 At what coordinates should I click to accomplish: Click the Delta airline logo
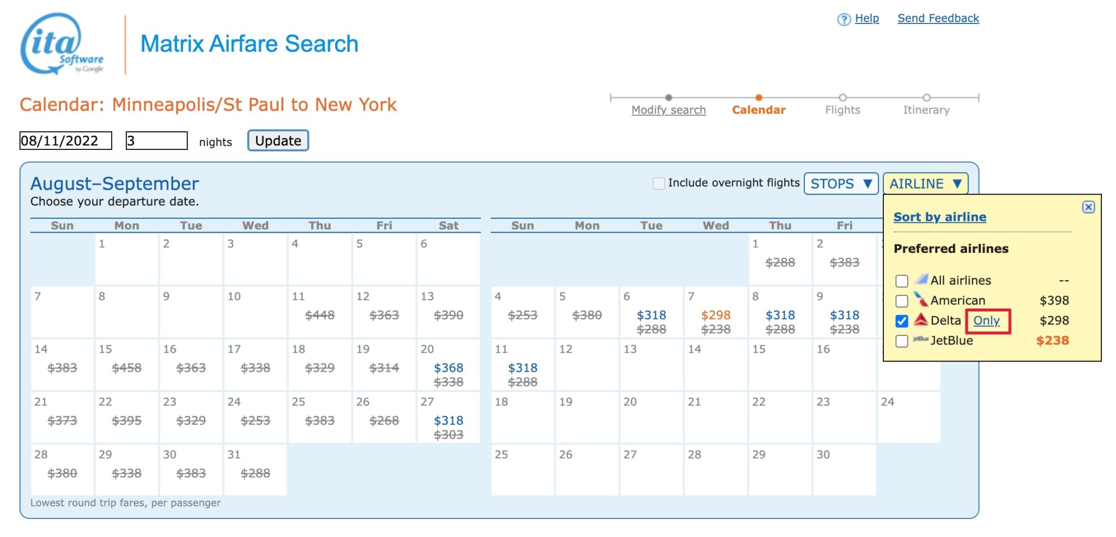[x=921, y=320]
